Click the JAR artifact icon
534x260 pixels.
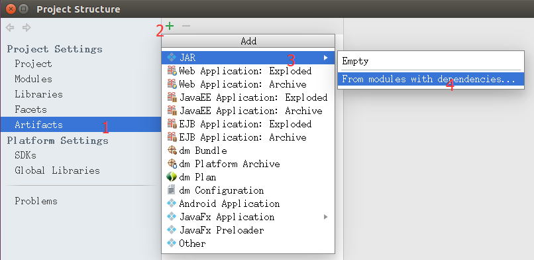coord(172,58)
